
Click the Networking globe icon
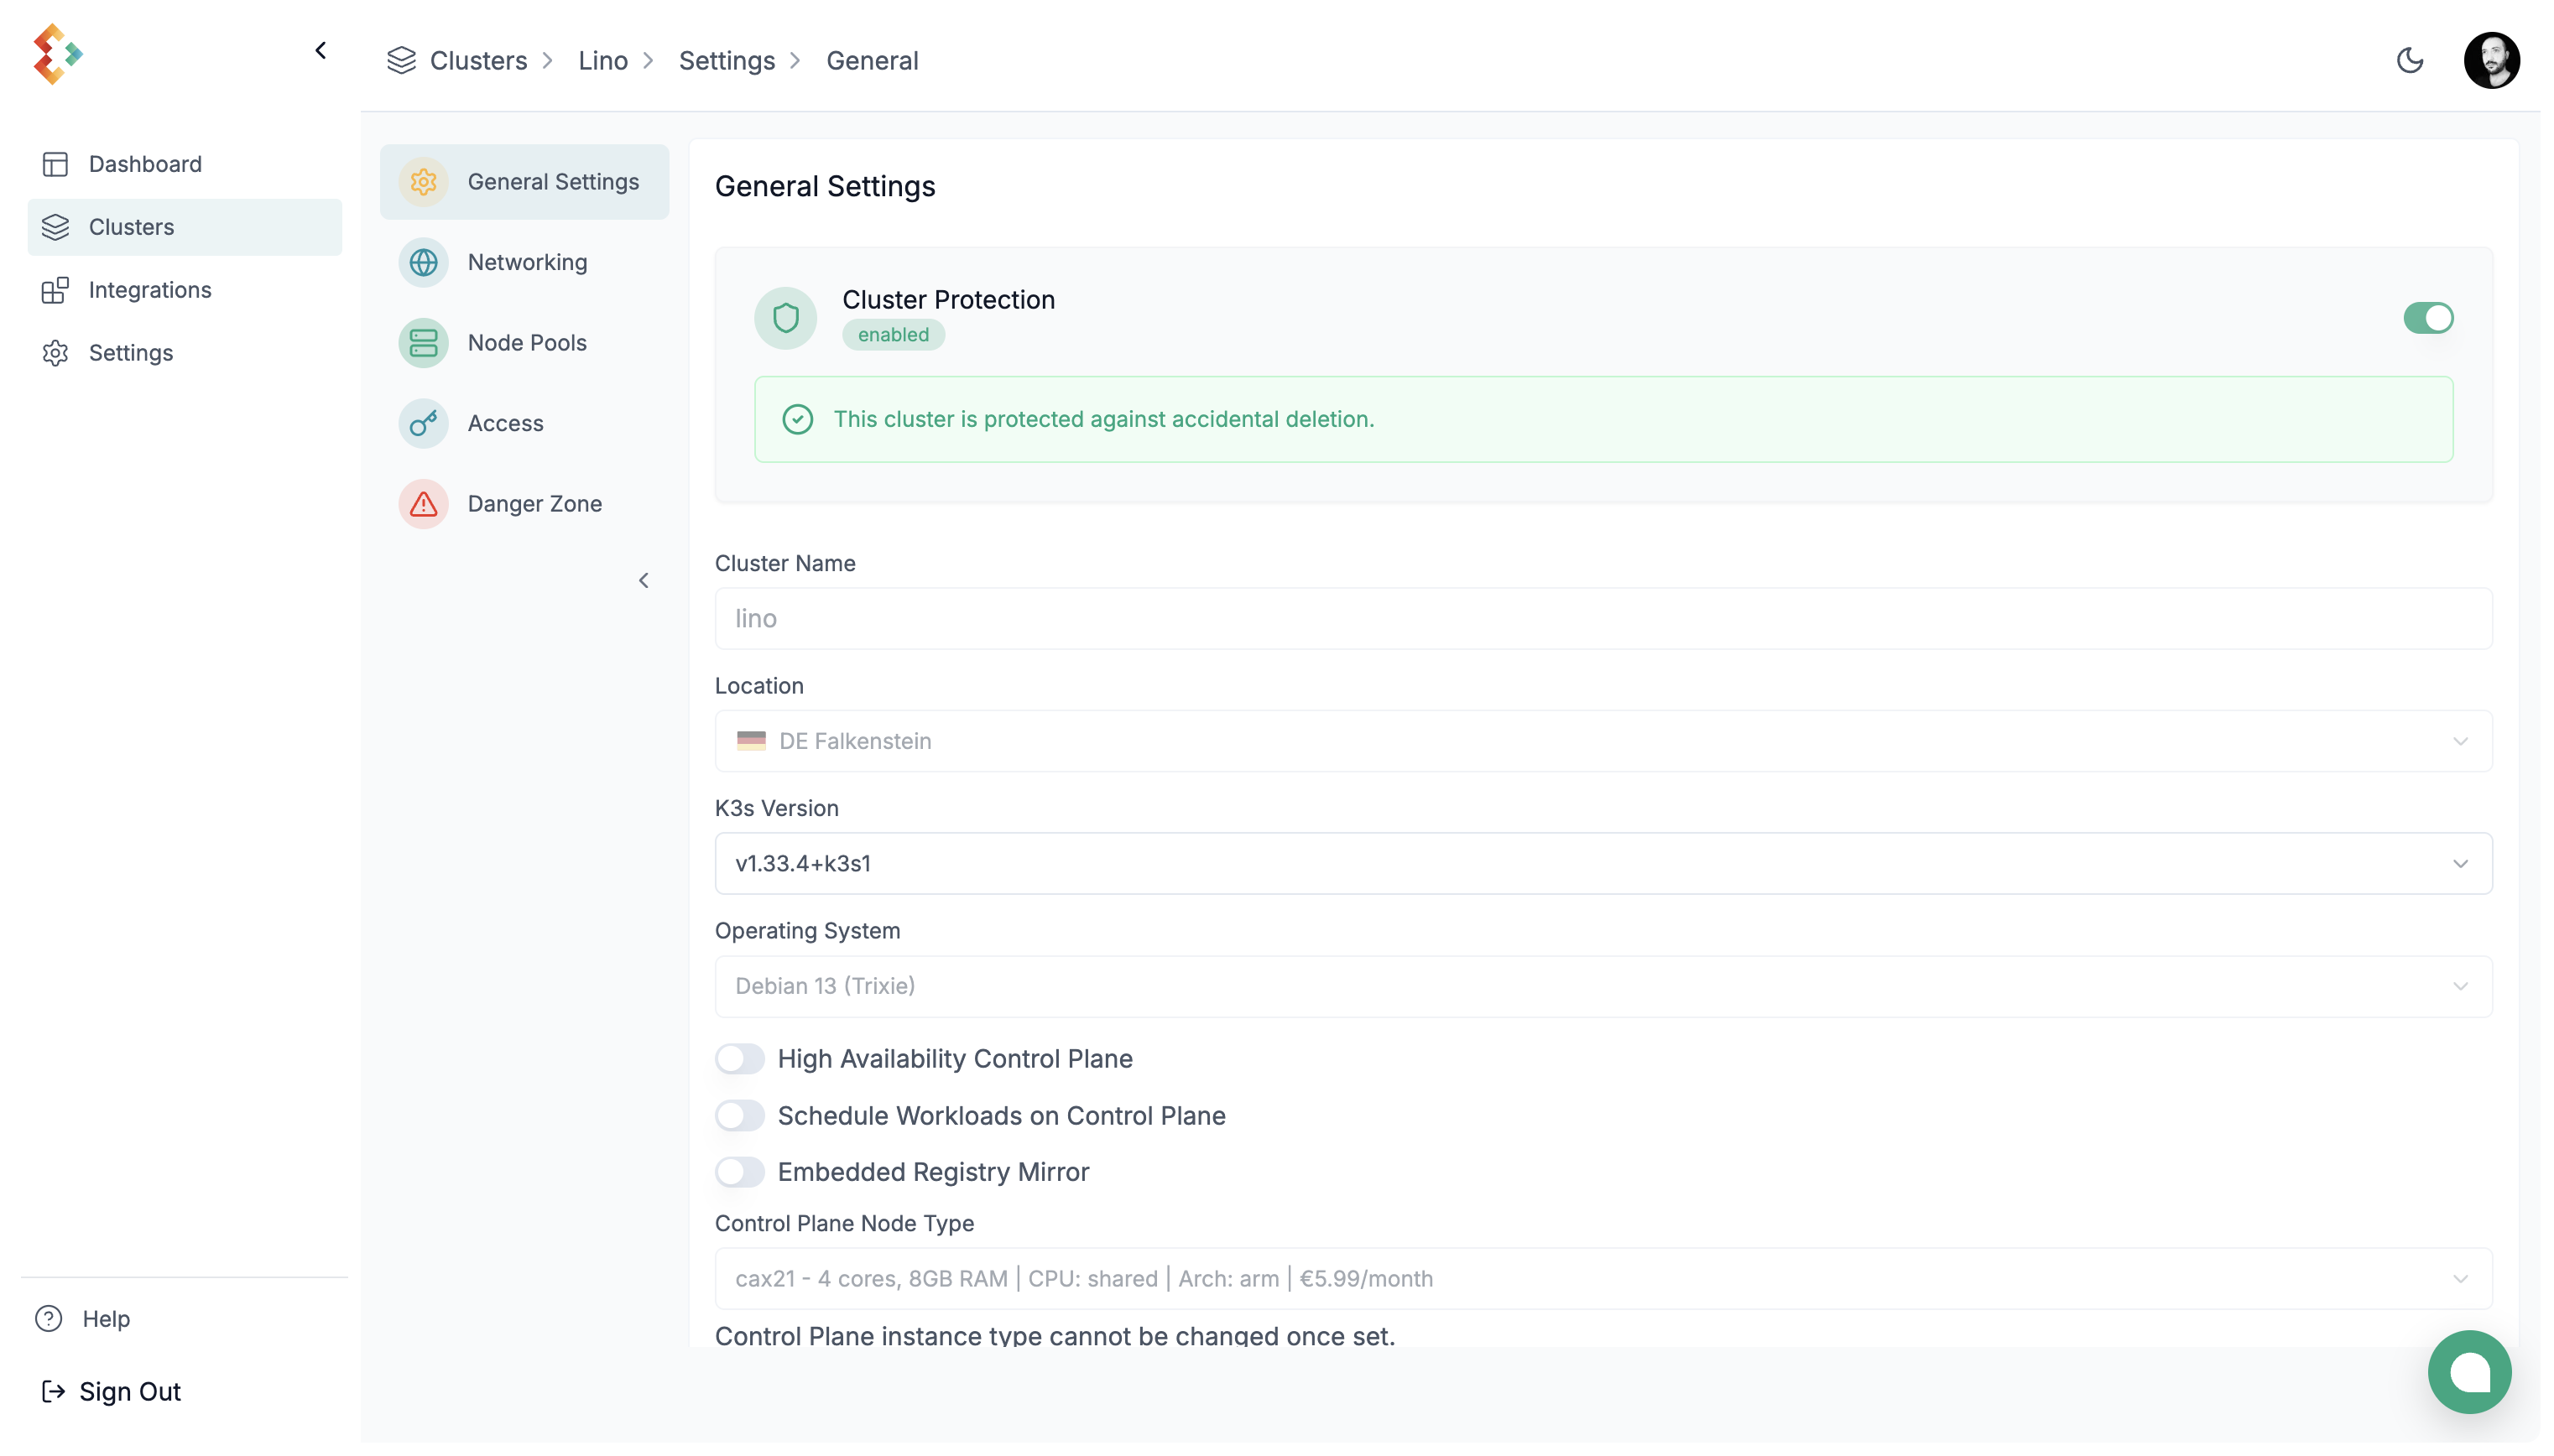click(x=423, y=262)
